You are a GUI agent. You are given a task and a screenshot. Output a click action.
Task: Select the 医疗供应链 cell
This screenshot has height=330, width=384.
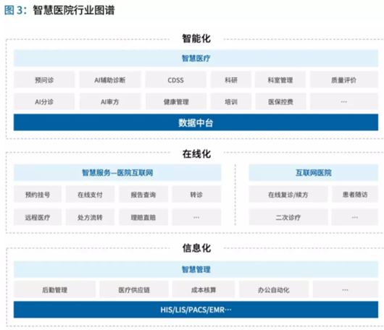click(x=134, y=289)
